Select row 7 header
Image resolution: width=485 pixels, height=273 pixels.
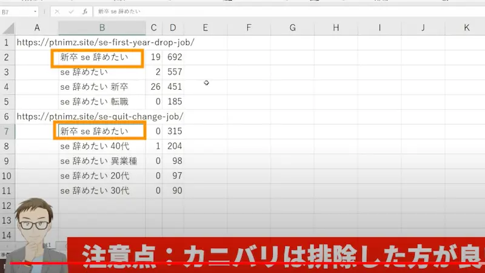[x=7, y=132]
